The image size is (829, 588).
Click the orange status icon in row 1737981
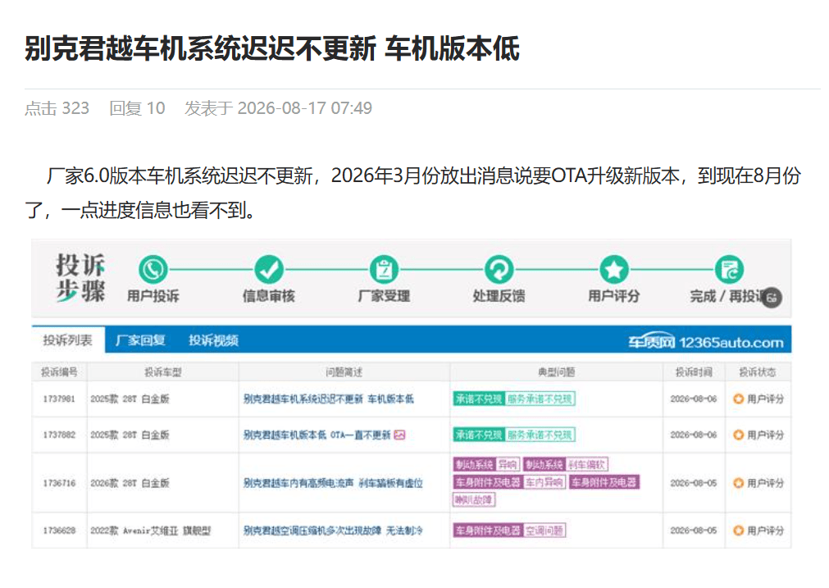[x=739, y=399]
